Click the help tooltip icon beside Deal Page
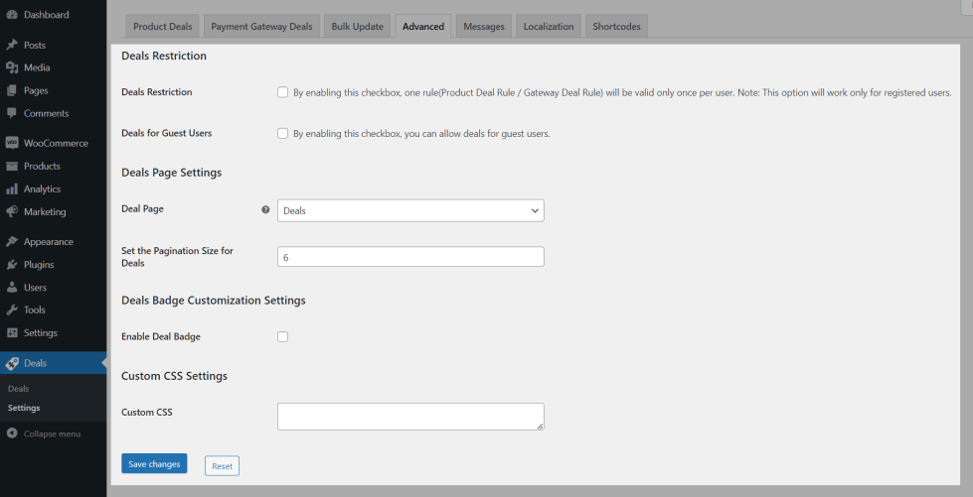The width and height of the screenshot is (973, 497). [x=265, y=209]
